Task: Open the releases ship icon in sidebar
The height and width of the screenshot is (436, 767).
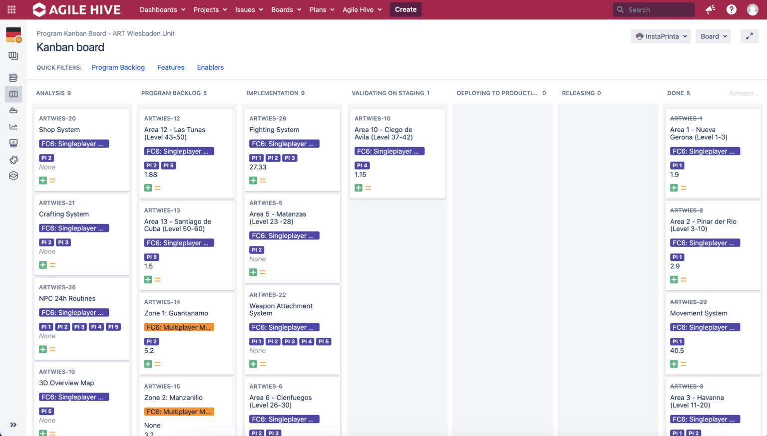Action: (x=13, y=110)
